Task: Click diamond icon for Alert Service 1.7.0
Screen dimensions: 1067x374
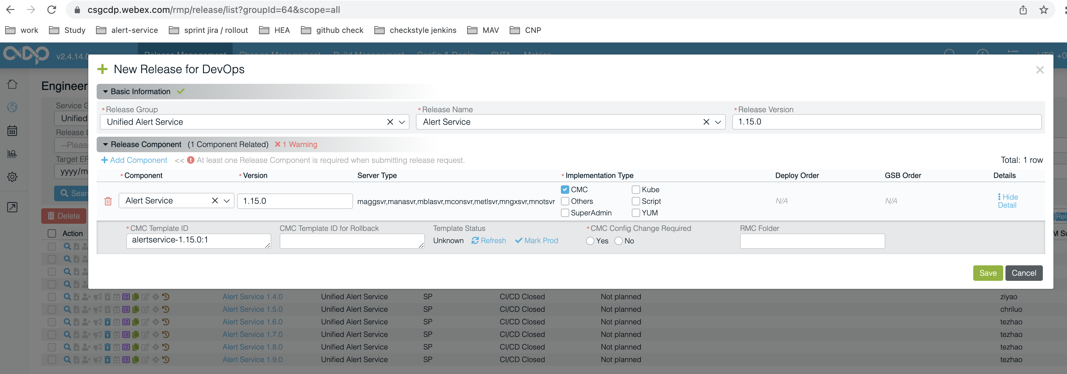Action: 156,335
